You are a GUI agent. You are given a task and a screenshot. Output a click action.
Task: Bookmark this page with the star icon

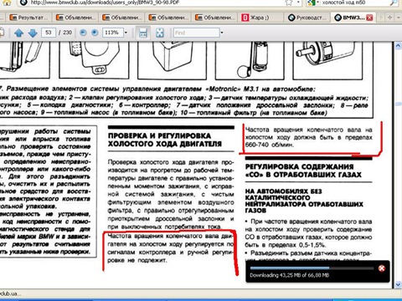click(x=289, y=3)
